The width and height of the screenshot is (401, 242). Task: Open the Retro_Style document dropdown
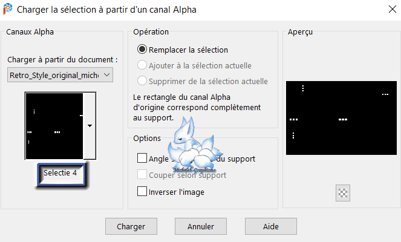pos(60,74)
